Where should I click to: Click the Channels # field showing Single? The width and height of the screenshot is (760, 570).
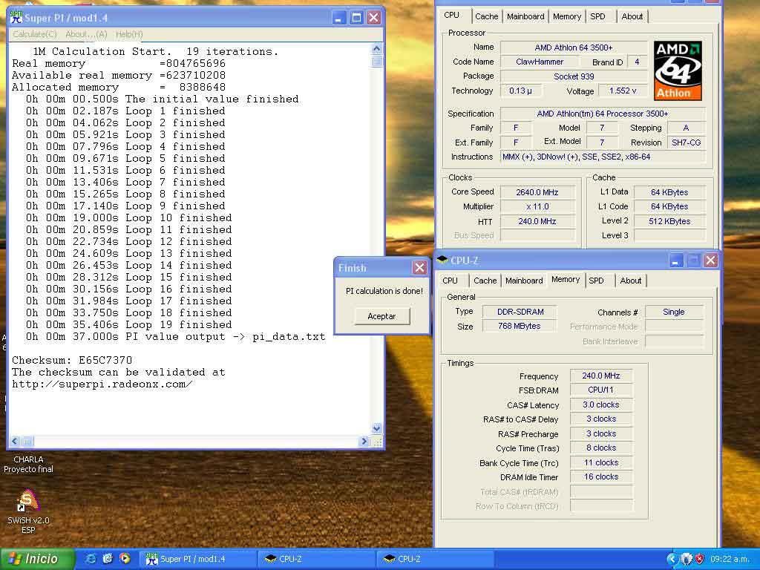tap(674, 312)
